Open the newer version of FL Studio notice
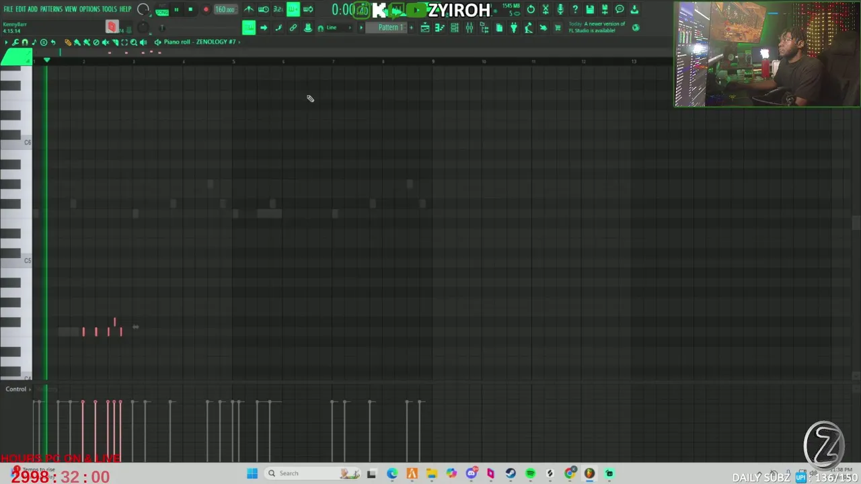Screen dimensions: 861x484 point(597,27)
